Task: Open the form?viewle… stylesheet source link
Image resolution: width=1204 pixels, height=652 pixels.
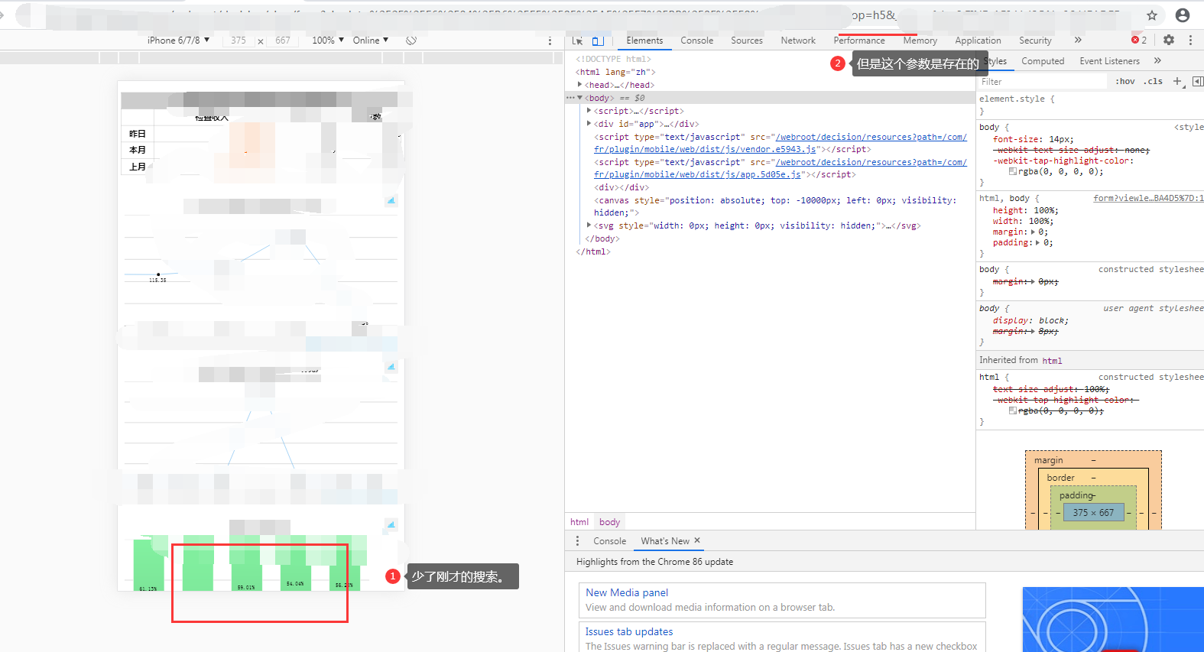Action: tap(1148, 198)
